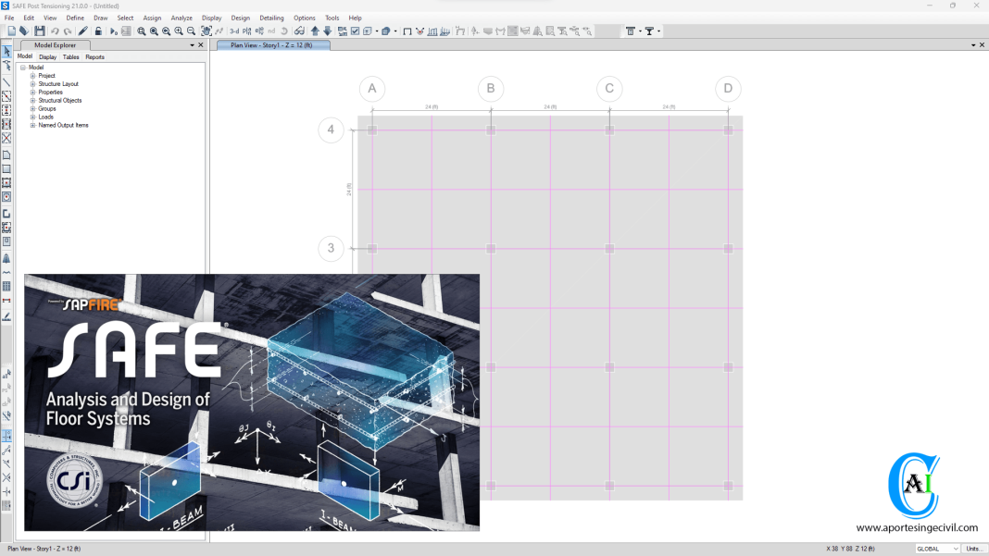Collapse the root Model tree node
Viewport: 989px width, 556px height.
(x=23, y=68)
